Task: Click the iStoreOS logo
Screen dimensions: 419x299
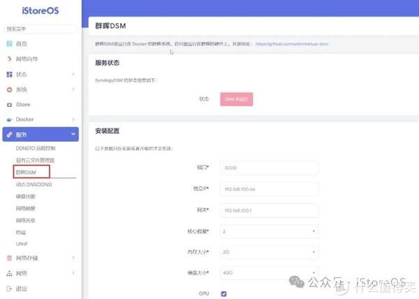Action: click(x=41, y=10)
